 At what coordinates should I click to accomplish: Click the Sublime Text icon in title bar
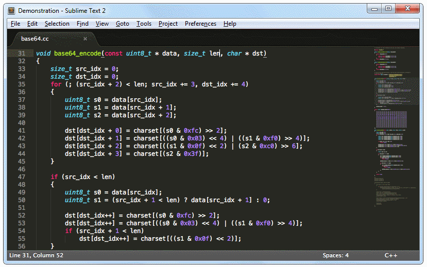click(11, 10)
